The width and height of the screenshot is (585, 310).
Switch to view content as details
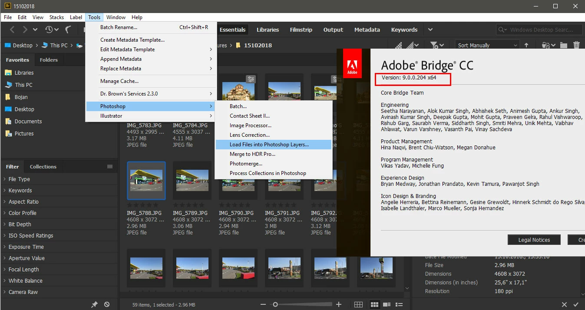click(x=387, y=305)
